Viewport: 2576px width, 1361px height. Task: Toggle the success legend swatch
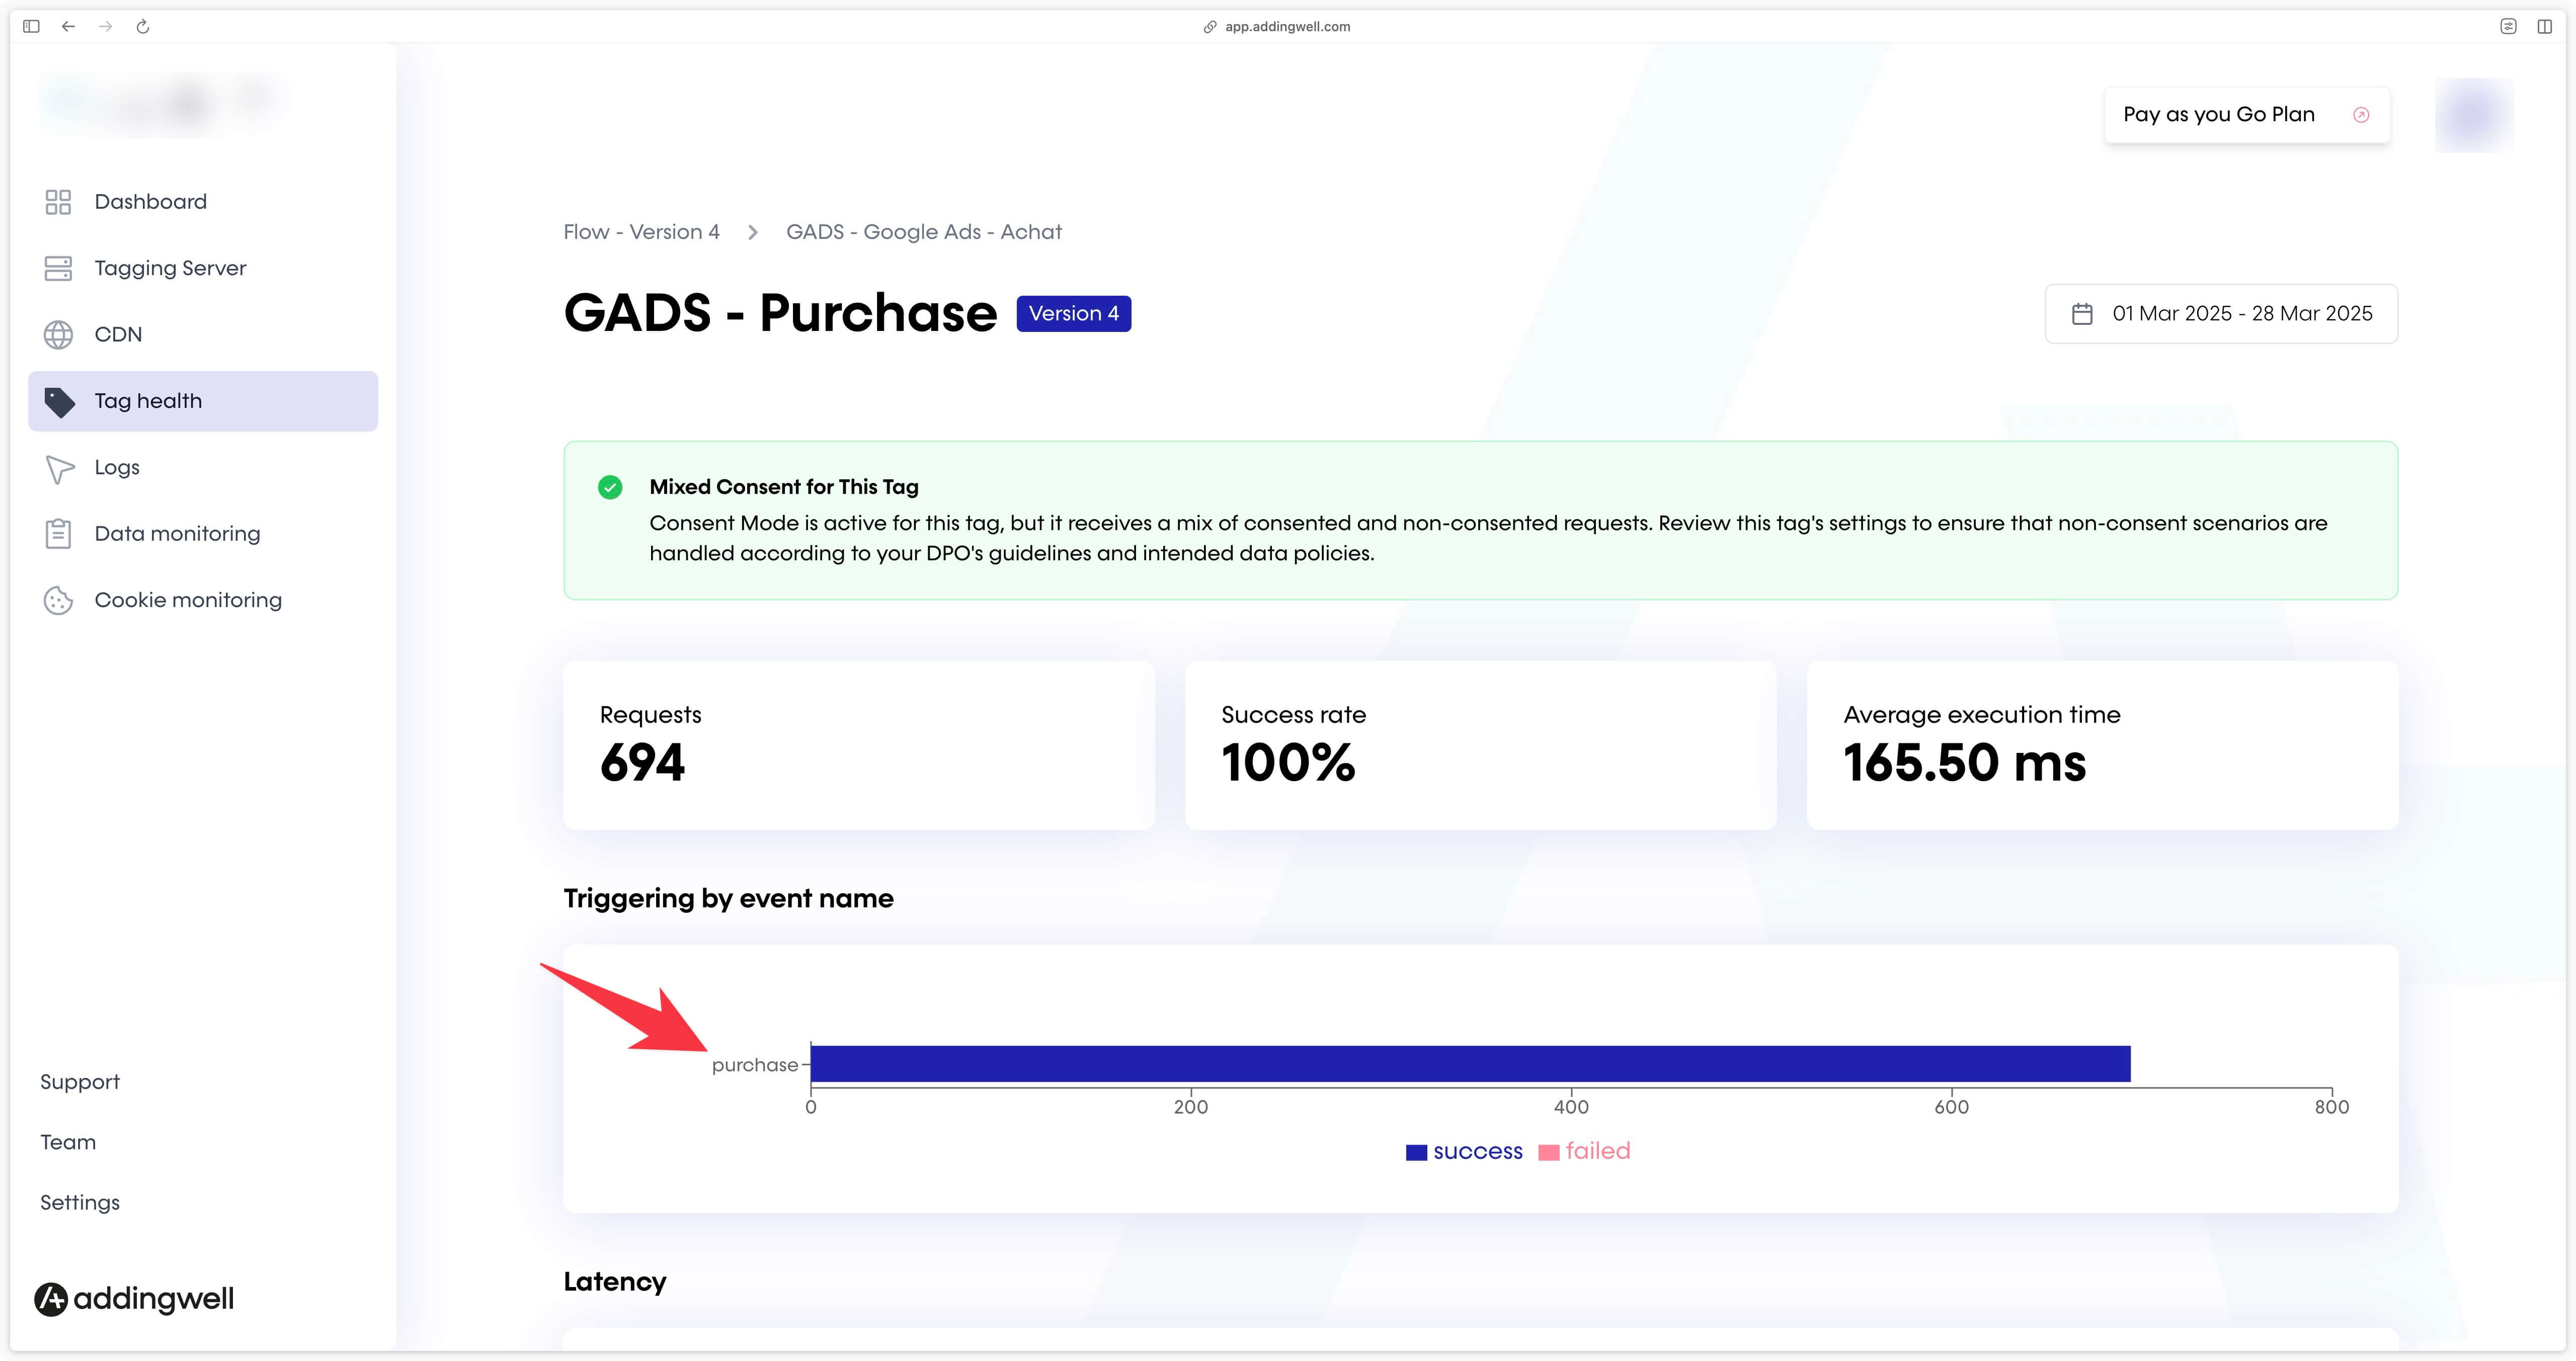click(x=1416, y=1152)
